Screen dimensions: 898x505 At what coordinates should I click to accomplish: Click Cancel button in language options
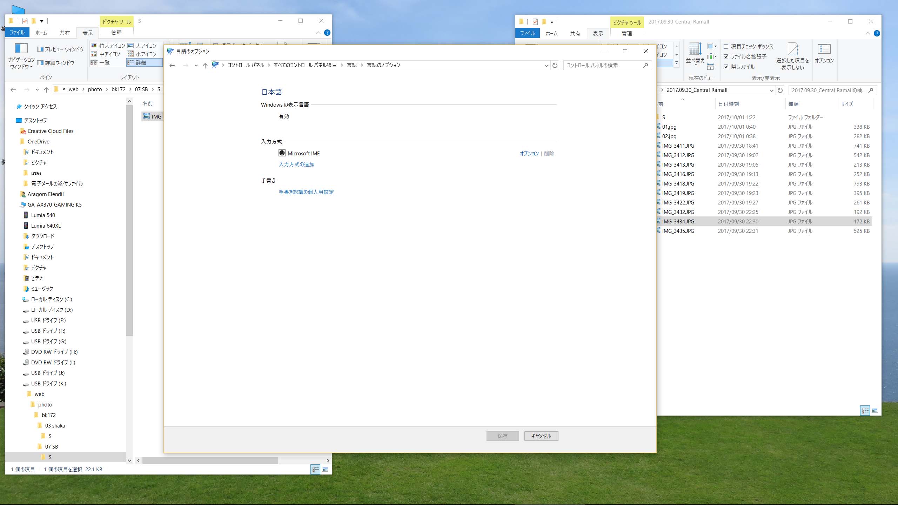tap(541, 436)
